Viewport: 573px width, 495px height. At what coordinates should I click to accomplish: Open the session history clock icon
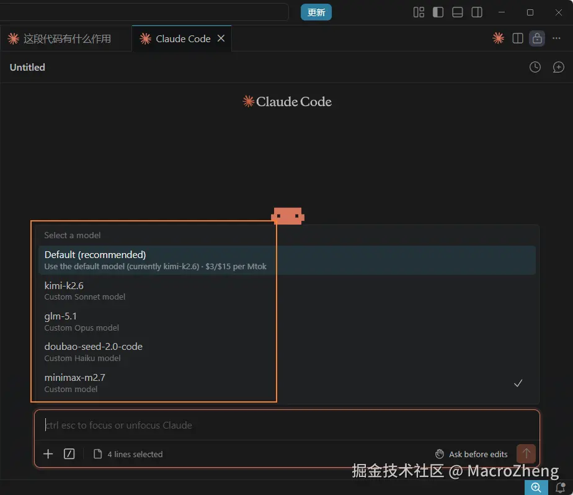pos(535,67)
